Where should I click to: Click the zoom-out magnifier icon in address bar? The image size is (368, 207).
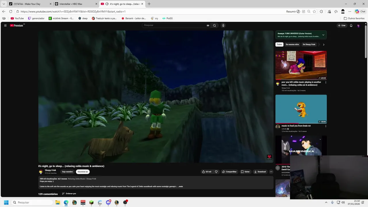click(x=309, y=11)
